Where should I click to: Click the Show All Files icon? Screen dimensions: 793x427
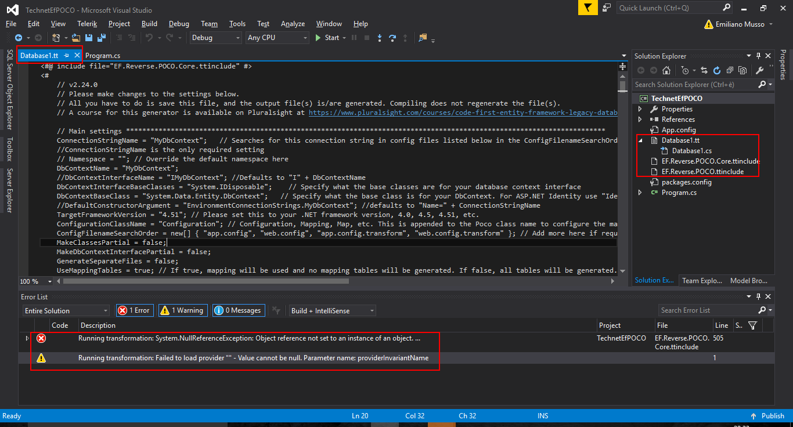[x=742, y=70]
